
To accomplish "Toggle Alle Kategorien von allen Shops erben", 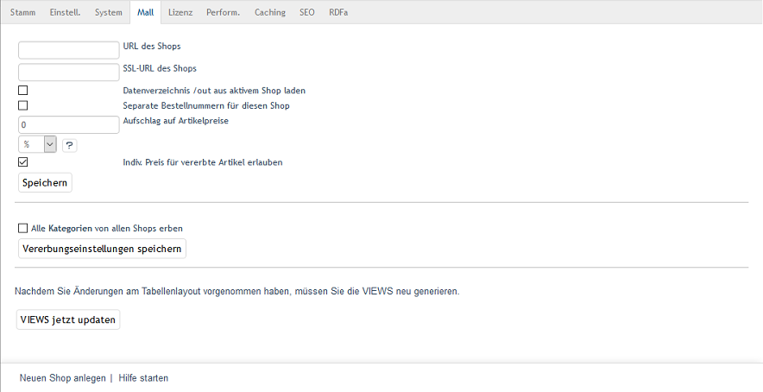I will [x=23, y=228].
